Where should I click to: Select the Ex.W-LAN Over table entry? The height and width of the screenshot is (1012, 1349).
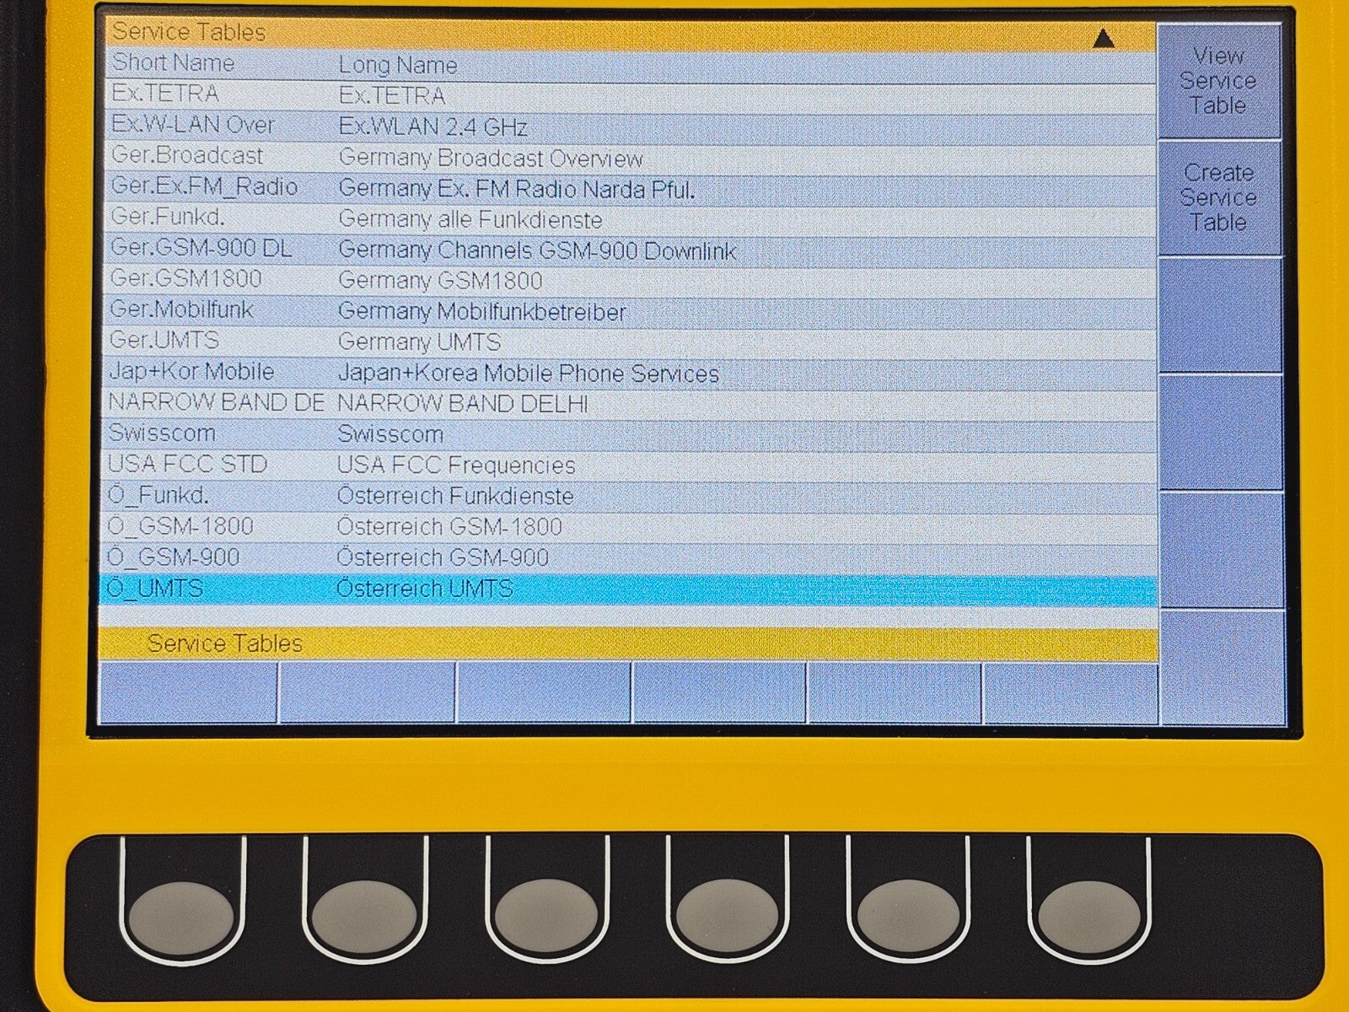193,126
